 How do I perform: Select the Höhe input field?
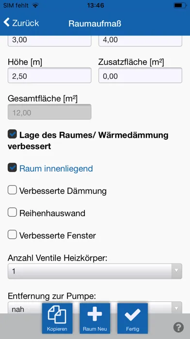49,75
